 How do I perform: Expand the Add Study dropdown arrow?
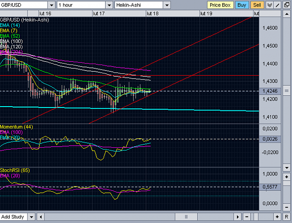tap(31, 217)
